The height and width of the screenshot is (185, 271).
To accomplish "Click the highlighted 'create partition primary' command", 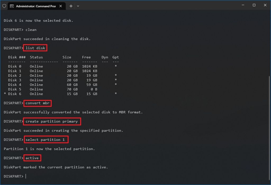I will coord(52,121).
